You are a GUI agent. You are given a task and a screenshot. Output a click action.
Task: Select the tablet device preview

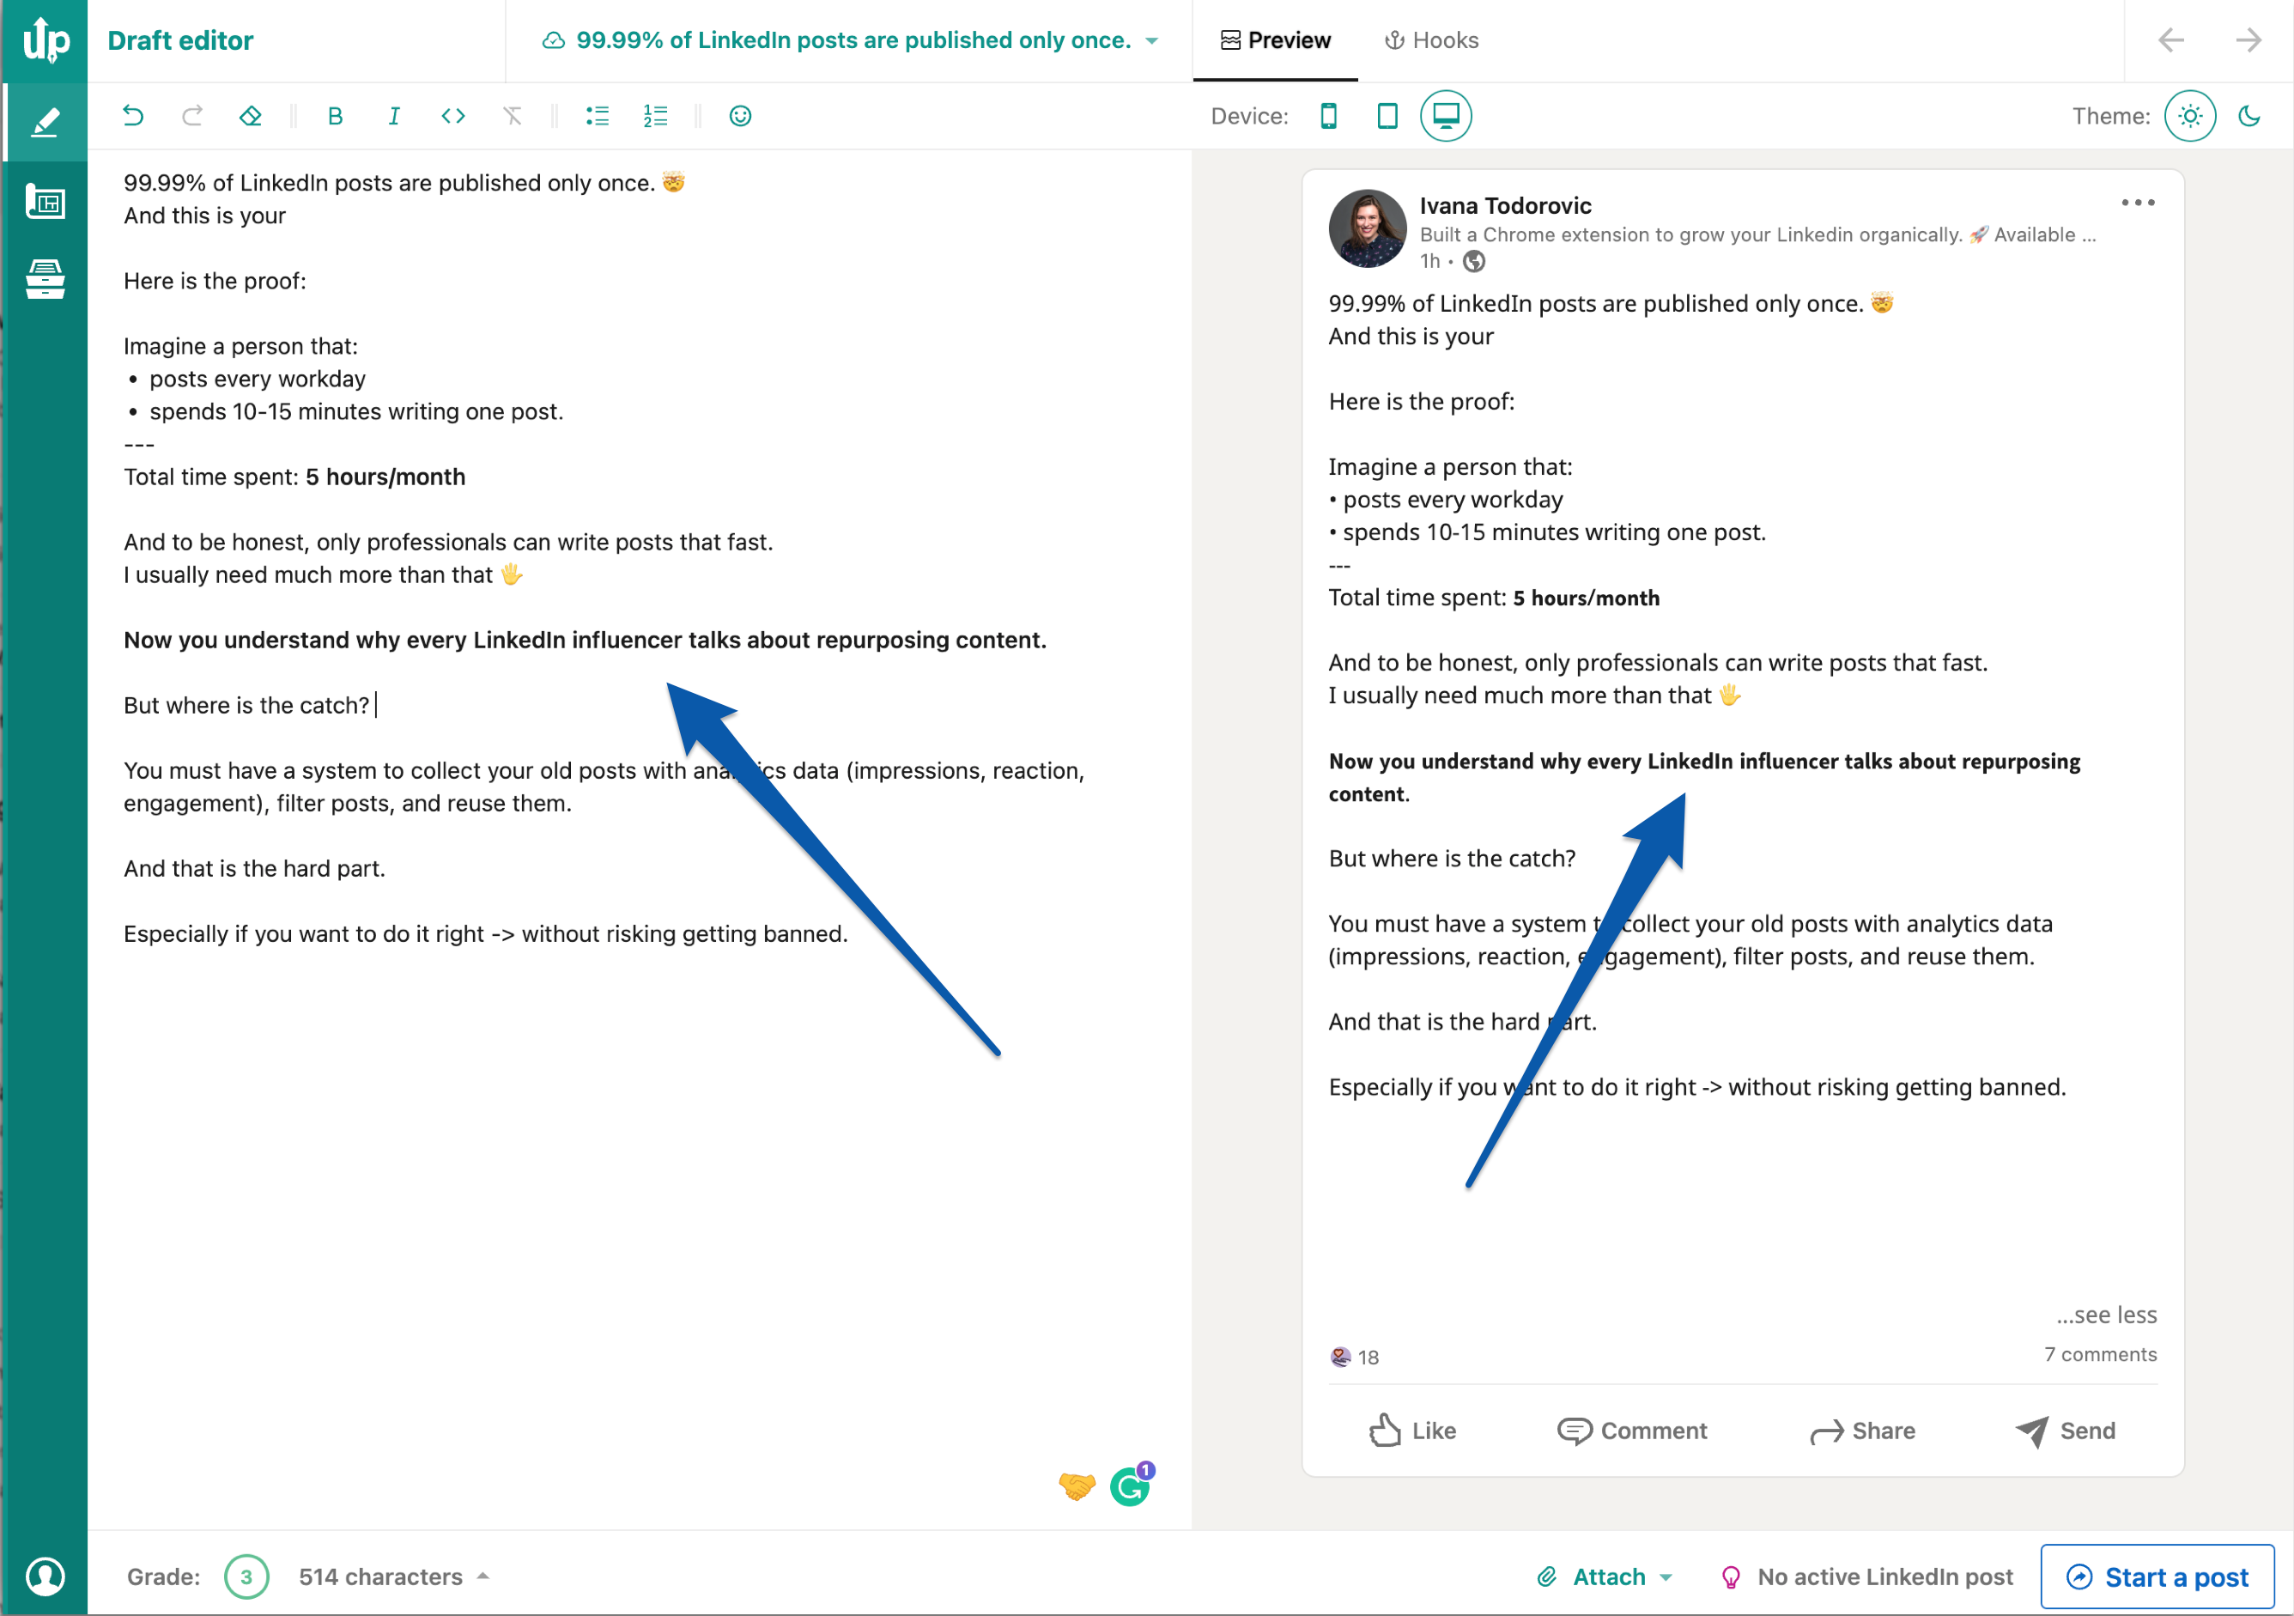[x=1388, y=117]
